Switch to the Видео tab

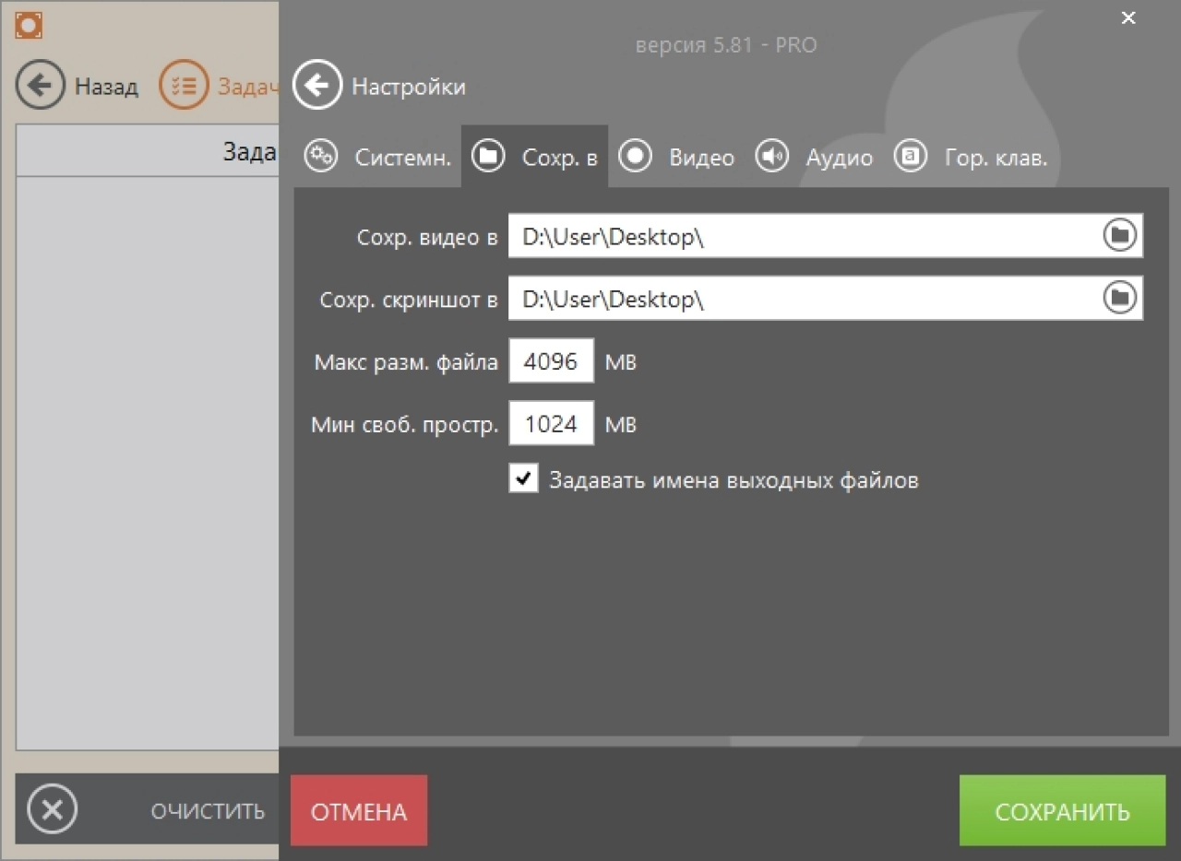tap(676, 157)
